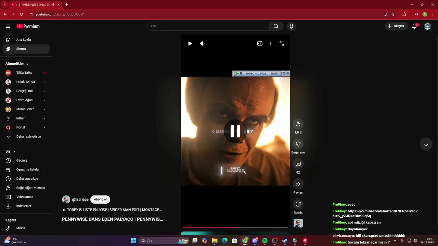The width and height of the screenshot is (438, 246).
Task: Open Beğendiğim videolar
Action: point(26,188)
